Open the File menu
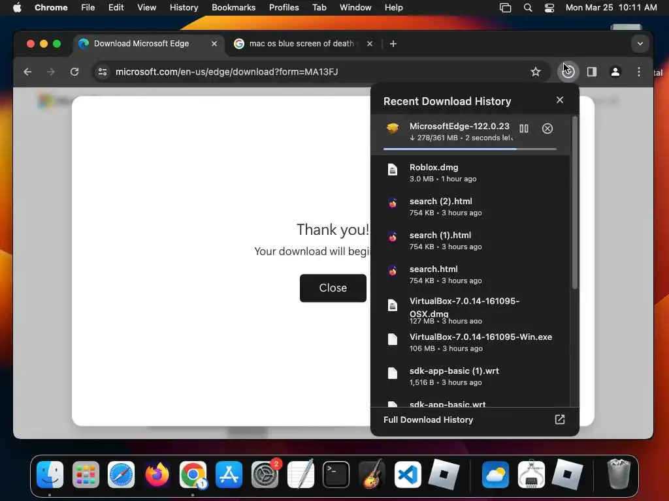The height and width of the screenshot is (501, 669). (x=88, y=7)
